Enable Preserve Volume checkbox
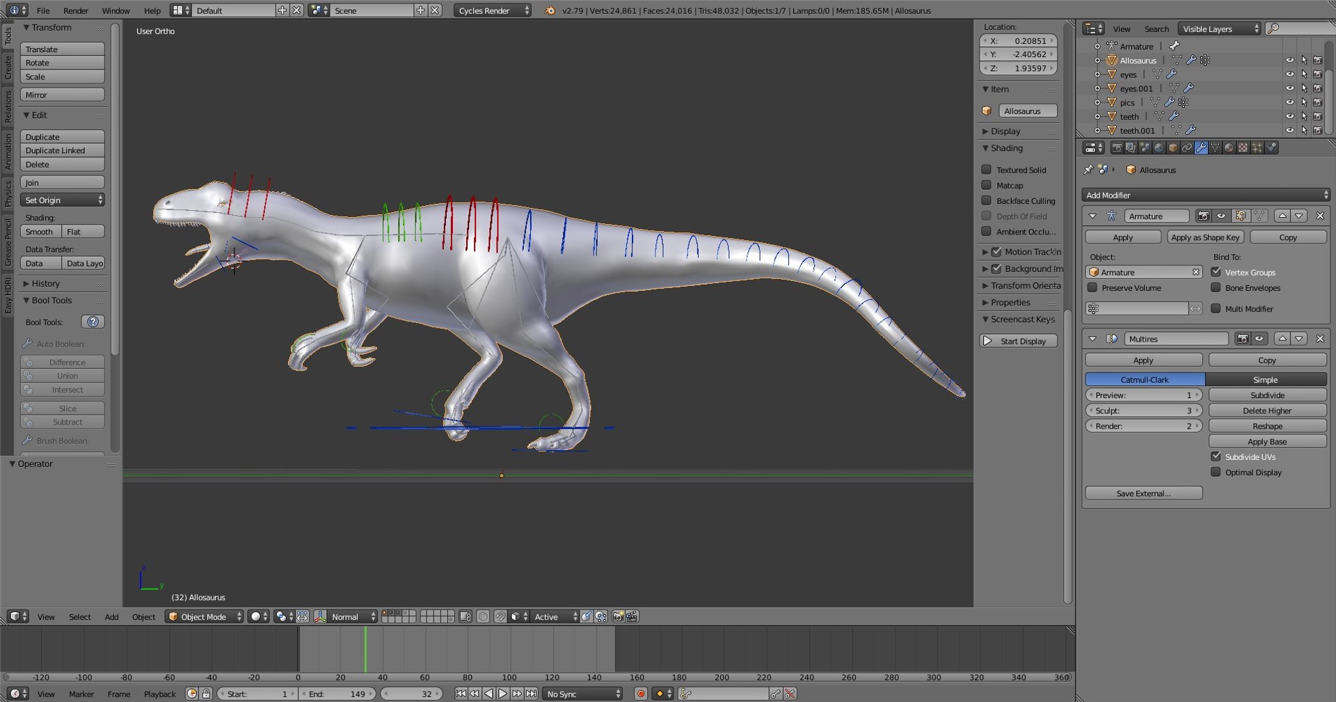 pos(1092,287)
